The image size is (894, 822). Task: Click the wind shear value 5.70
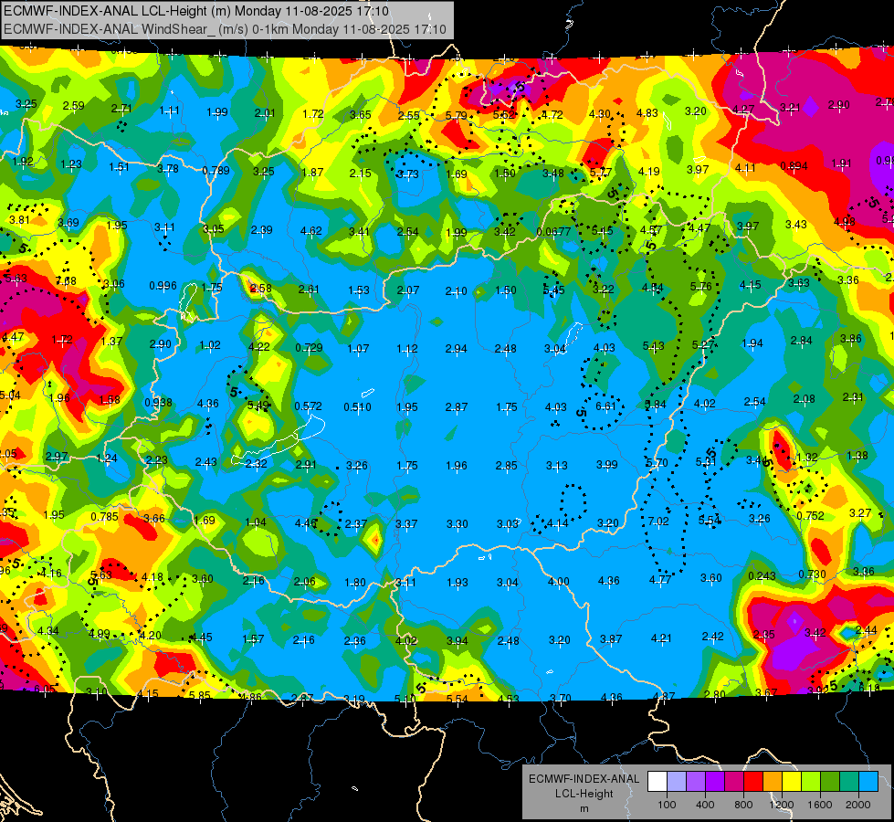657,463
